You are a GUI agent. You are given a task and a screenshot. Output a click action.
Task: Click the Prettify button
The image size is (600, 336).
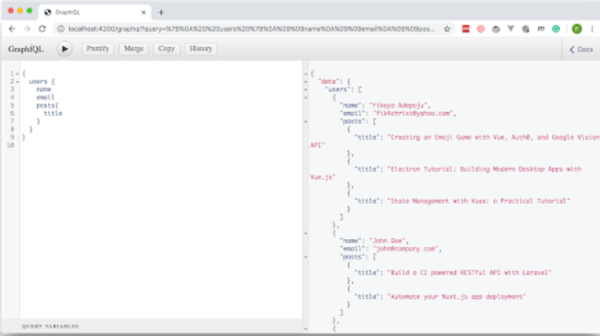coord(98,49)
